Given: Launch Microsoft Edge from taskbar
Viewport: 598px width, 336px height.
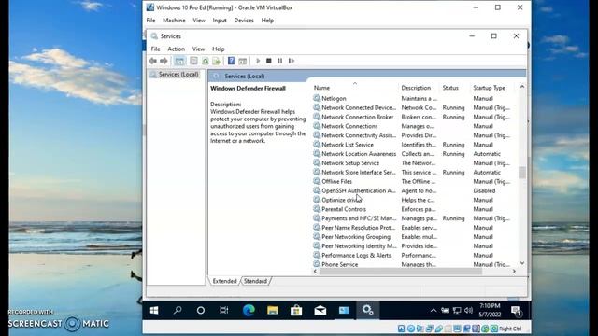Looking at the screenshot, I should (249, 311).
